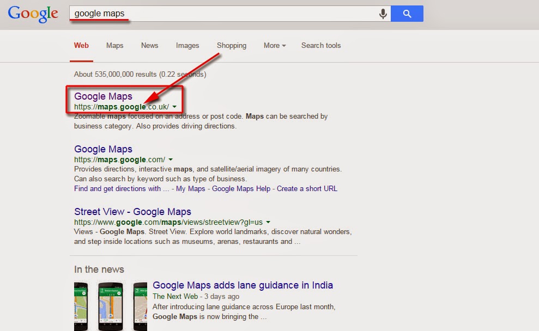Viewport: 539px width, 331px height.
Task: Select the Web tab
Action: [x=81, y=46]
